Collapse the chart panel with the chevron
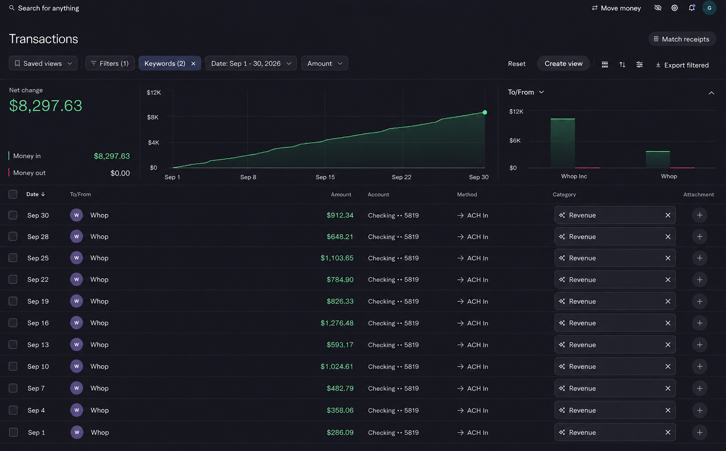The height and width of the screenshot is (451, 726). click(711, 93)
